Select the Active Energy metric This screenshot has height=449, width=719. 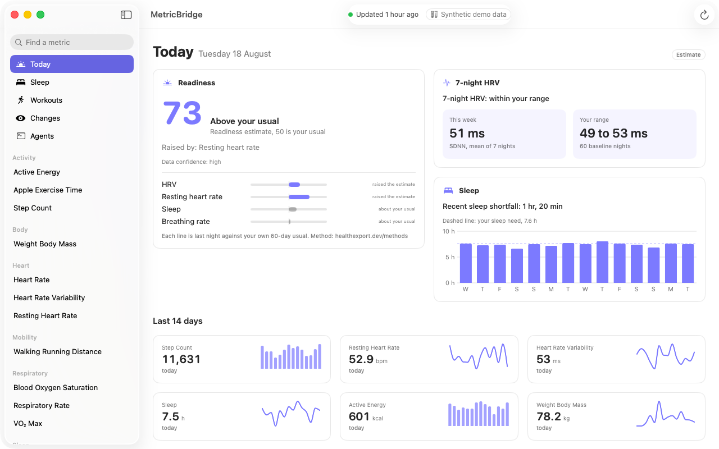pos(72,172)
